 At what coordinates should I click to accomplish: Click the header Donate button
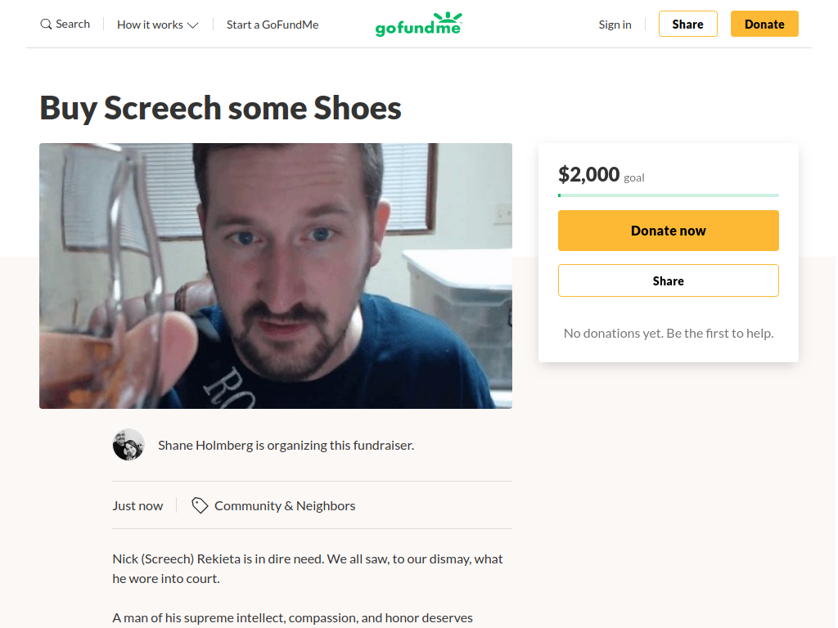click(x=764, y=24)
